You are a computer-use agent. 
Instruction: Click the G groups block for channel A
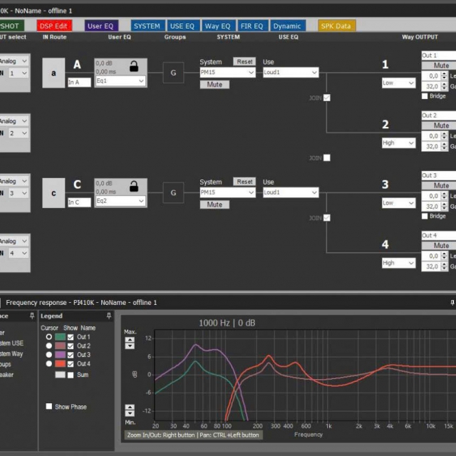[x=175, y=73]
